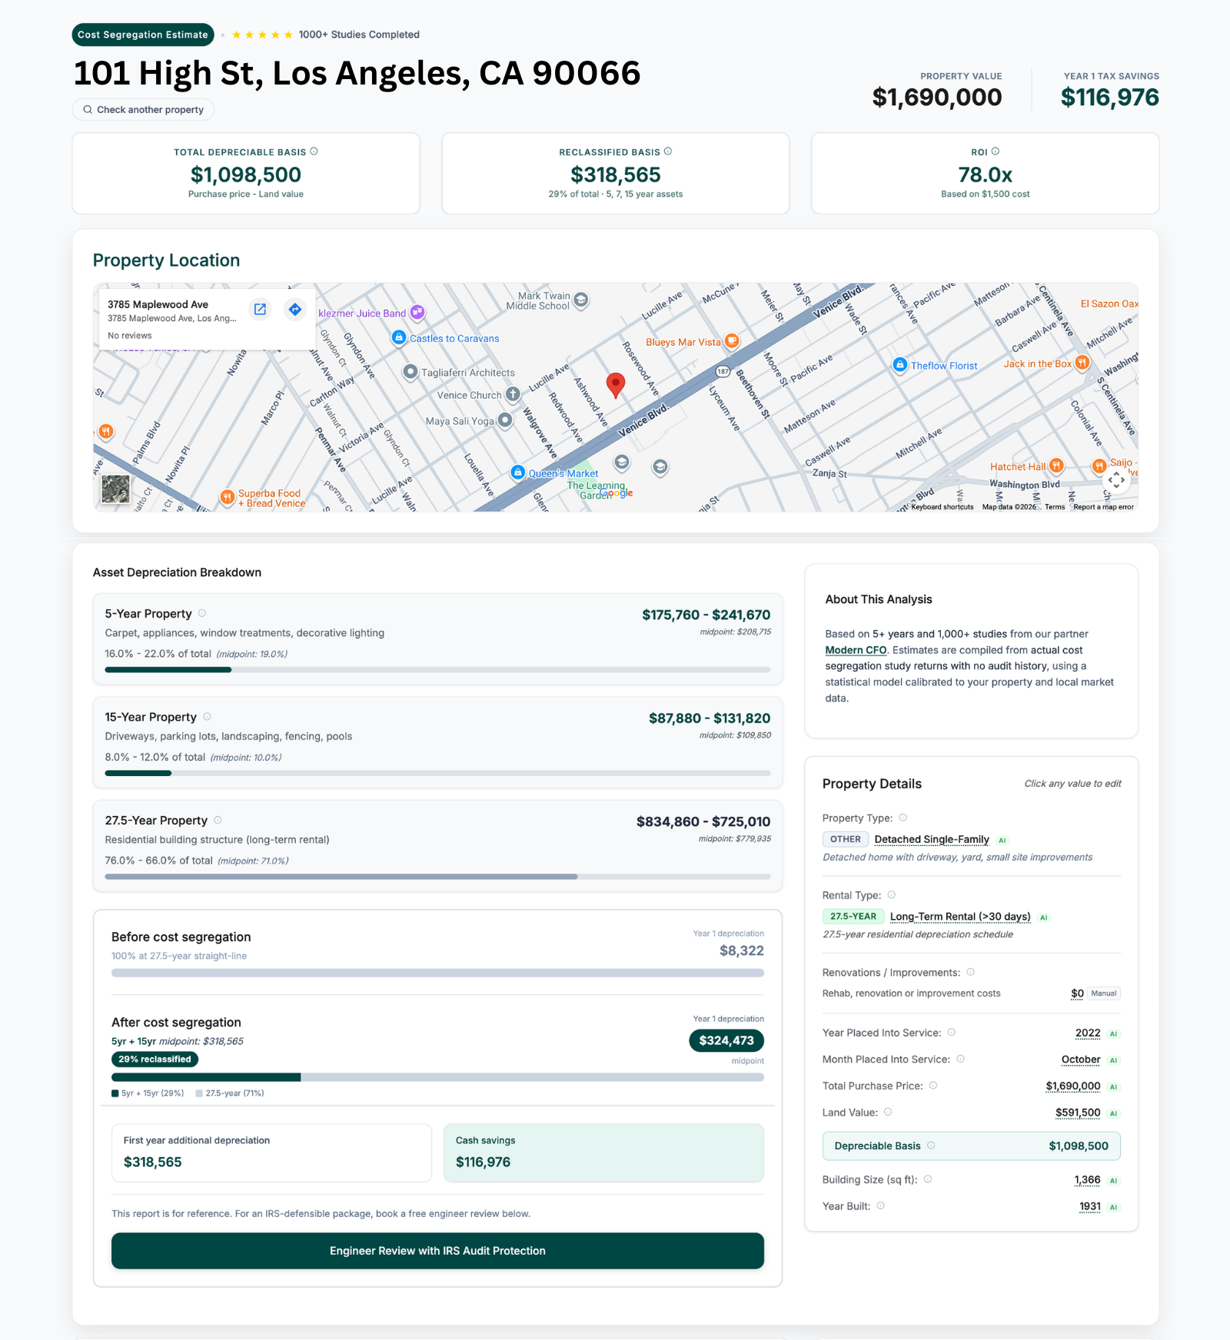Edit the Total Purchase Price value
Viewport: 1230px width, 1340px height.
tap(1072, 1086)
